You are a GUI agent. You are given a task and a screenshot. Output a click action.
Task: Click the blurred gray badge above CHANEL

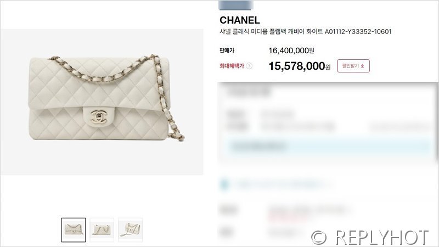(236, 5)
